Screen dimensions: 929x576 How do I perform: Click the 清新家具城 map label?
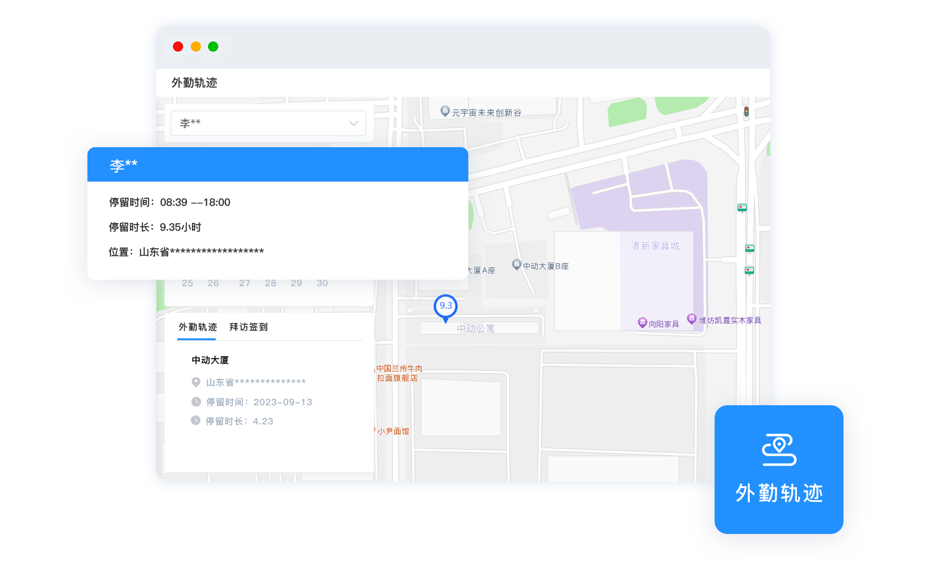coord(655,246)
